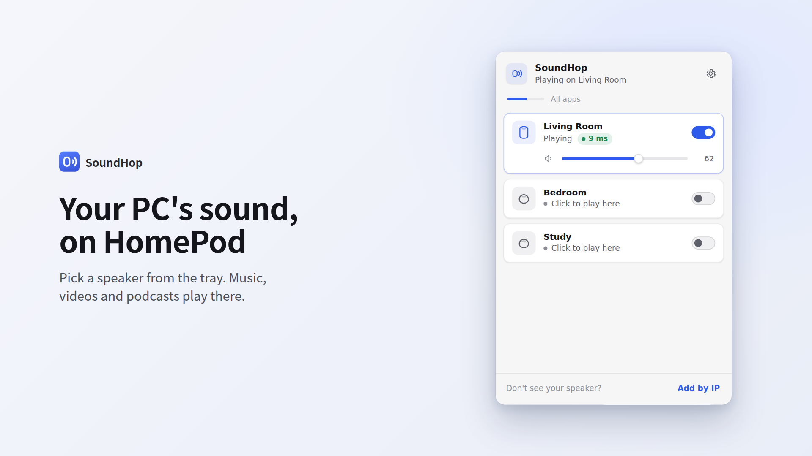Click the SoundHop tray panel logo icon

(x=516, y=74)
